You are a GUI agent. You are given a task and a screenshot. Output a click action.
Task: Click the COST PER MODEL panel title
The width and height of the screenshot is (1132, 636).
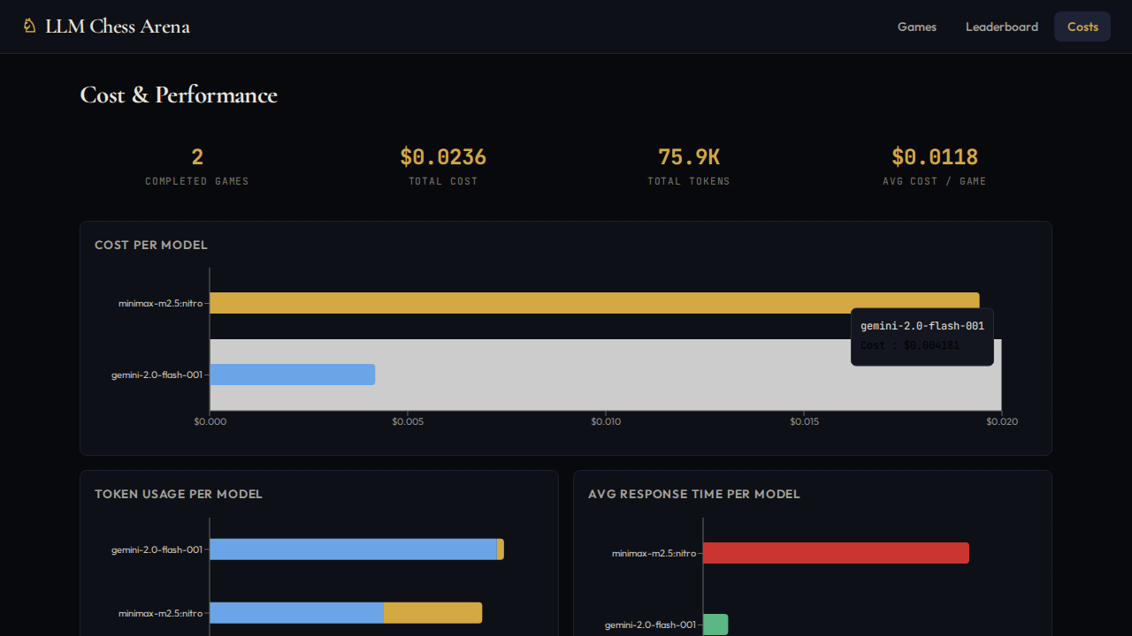pos(151,245)
